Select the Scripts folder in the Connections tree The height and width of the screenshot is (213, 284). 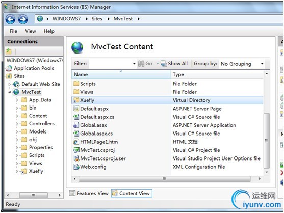coord(37,155)
